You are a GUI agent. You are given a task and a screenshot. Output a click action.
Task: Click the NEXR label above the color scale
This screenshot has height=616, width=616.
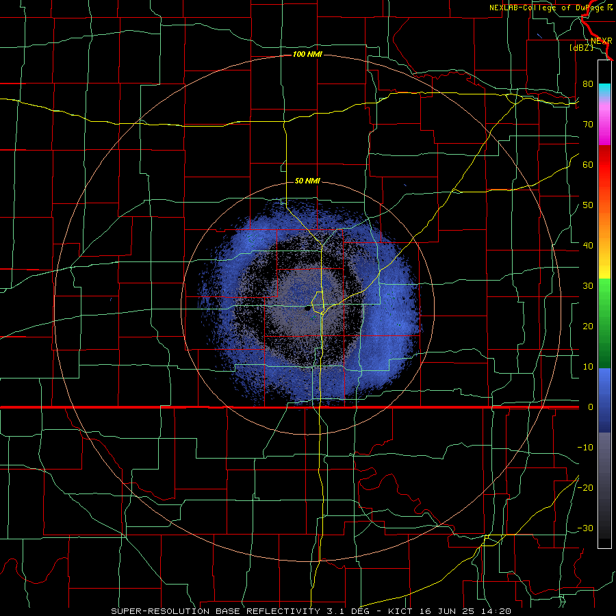point(601,41)
